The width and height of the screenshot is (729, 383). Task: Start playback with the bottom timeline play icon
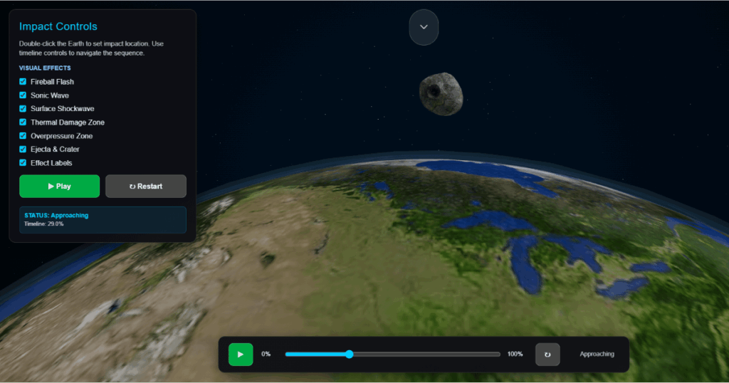tap(241, 355)
